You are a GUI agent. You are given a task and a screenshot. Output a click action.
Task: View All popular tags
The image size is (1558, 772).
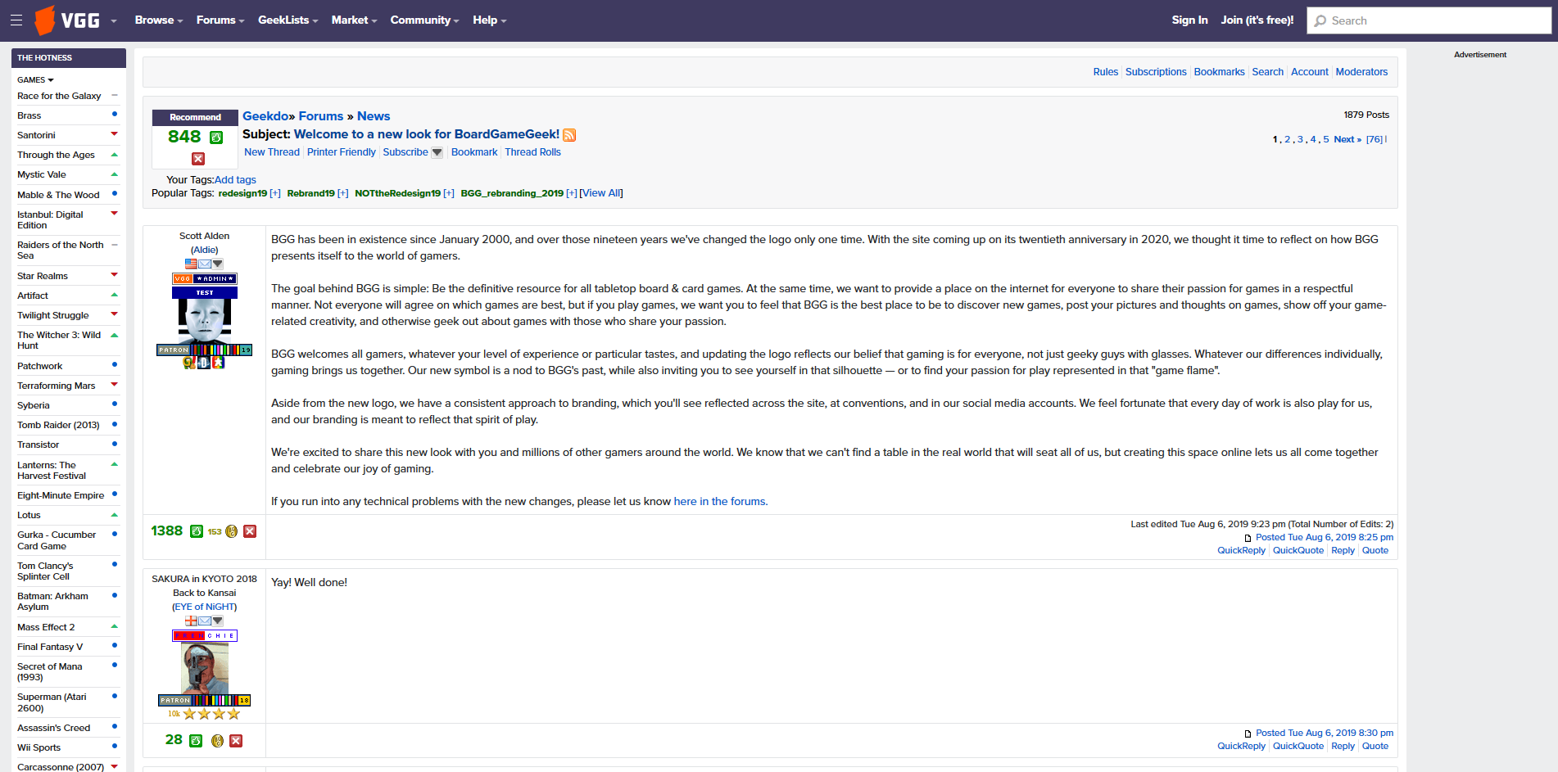click(x=602, y=193)
